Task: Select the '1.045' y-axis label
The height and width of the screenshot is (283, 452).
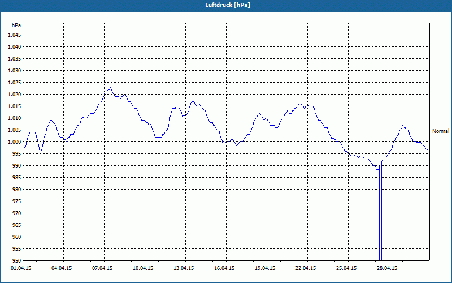Action: 15,35
